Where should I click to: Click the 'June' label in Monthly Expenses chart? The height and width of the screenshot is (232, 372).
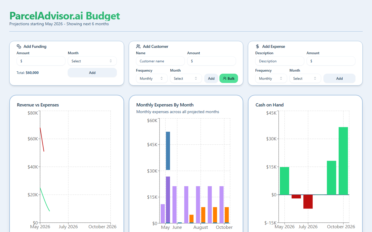coord(177,227)
